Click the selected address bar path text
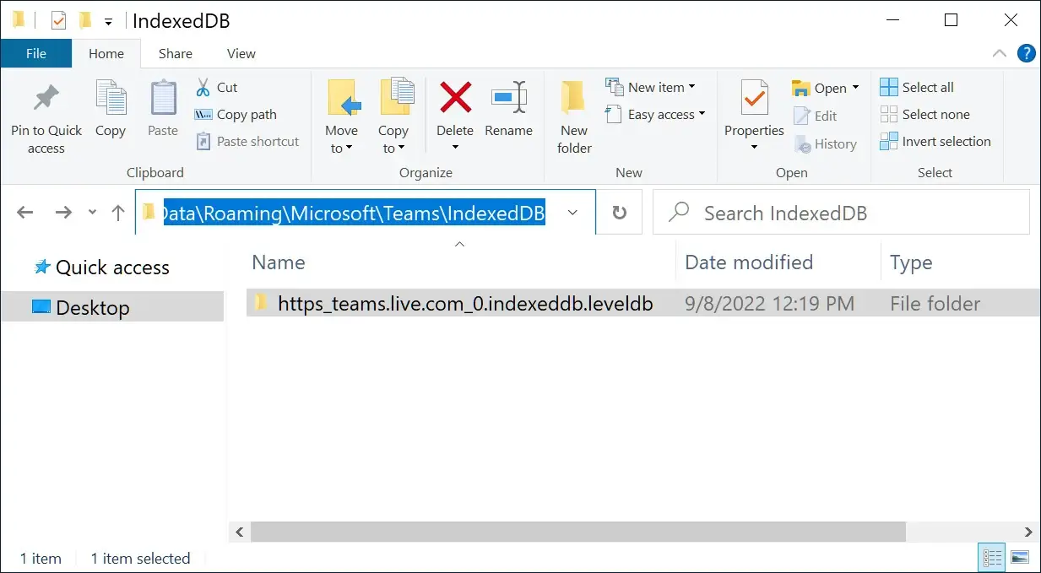Image resolution: width=1041 pixels, height=573 pixels. click(x=354, y=213)
